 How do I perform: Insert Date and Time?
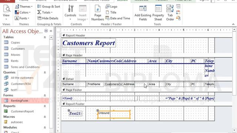point(118,18)
